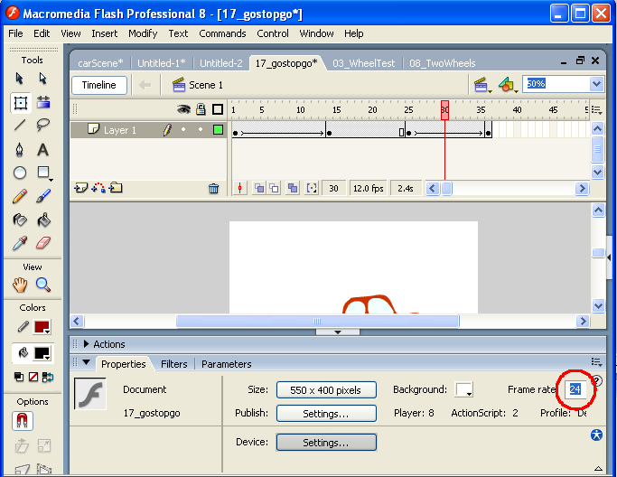This screenshot has width=617, height=477.
Task: Select the Free Transform tool
Action: pyautogui.click(x=20, y=102)
